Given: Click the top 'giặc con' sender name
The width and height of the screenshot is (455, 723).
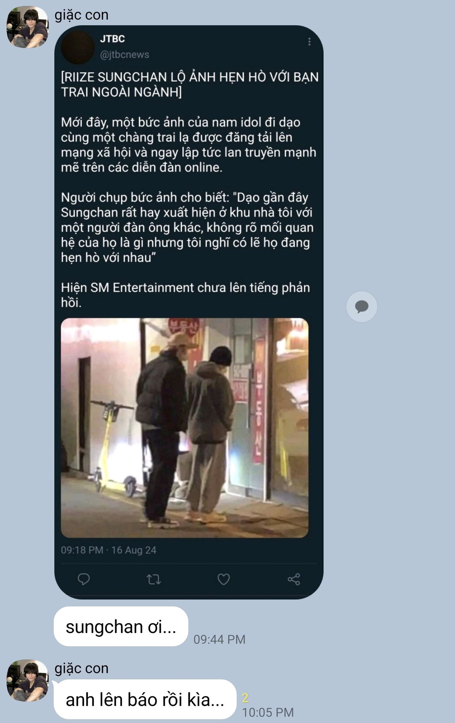Looking at the screenshot, I should tap(81, 15).
